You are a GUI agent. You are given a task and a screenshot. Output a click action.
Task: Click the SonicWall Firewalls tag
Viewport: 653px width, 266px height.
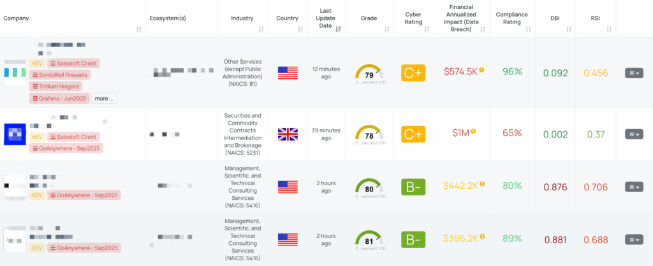tap(60, 75)
